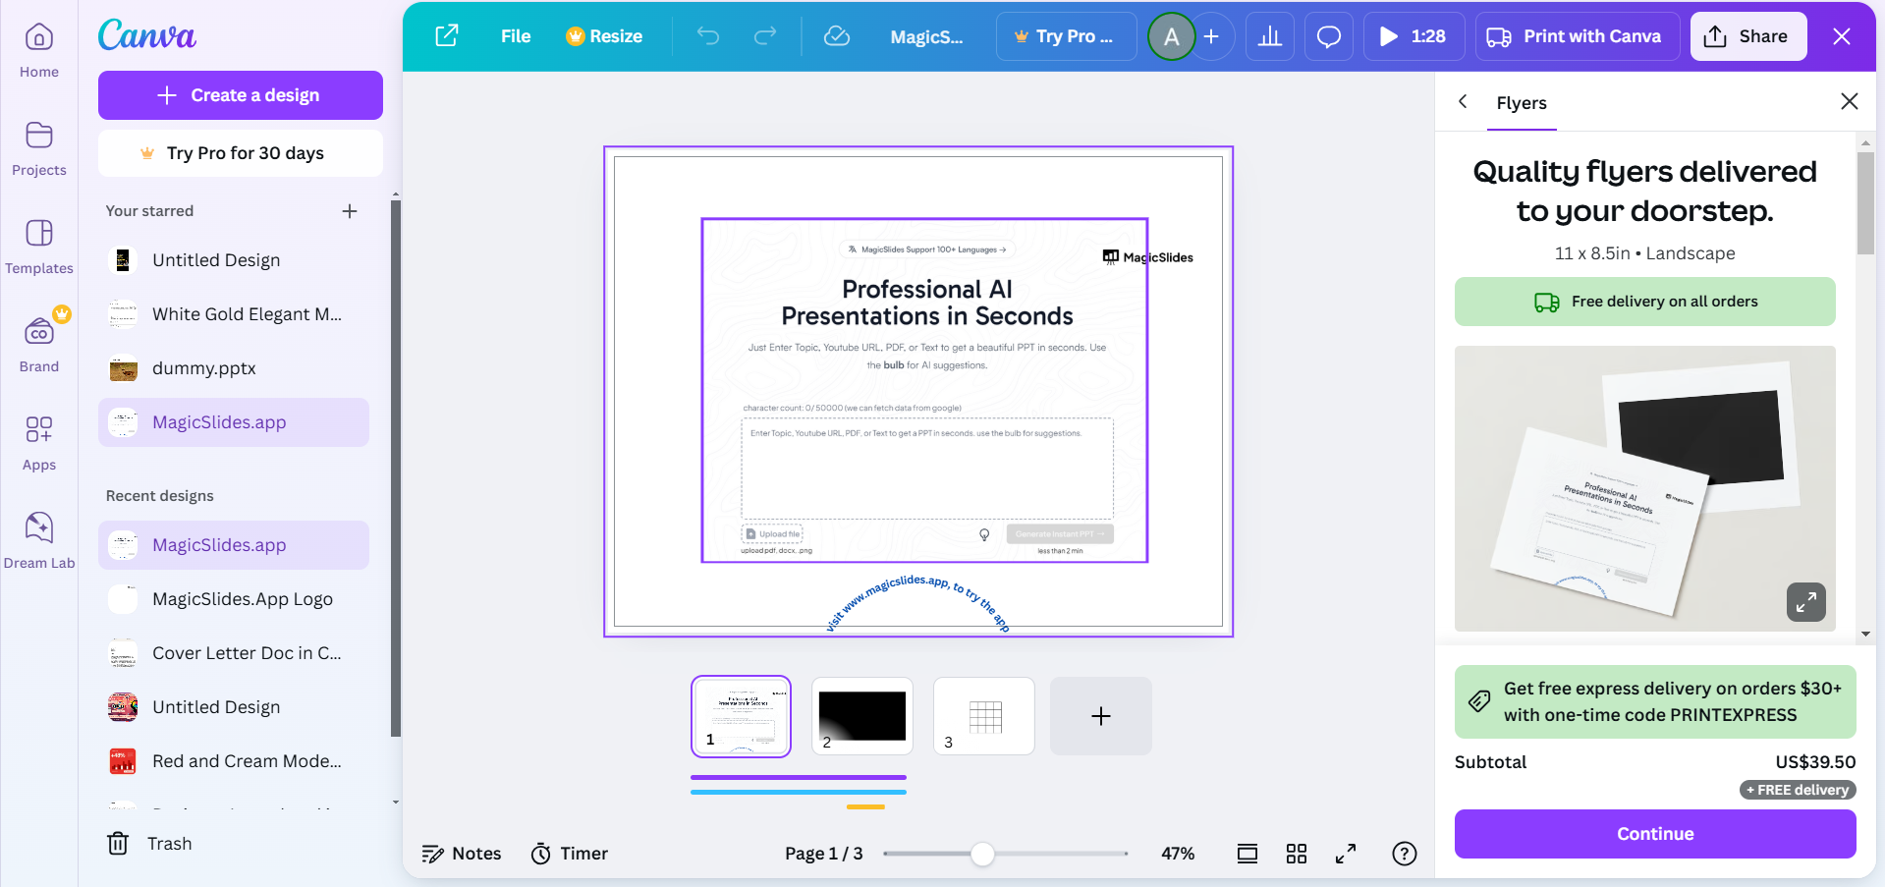The width and height of the screenshot is (1885, 887).
Task: Open Dream Lab
Action: [39, 542]
